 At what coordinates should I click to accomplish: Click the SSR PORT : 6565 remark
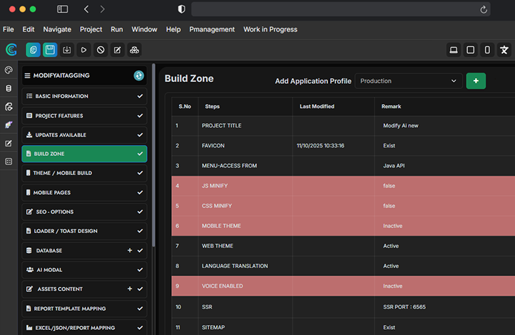[x=404, y=307]
